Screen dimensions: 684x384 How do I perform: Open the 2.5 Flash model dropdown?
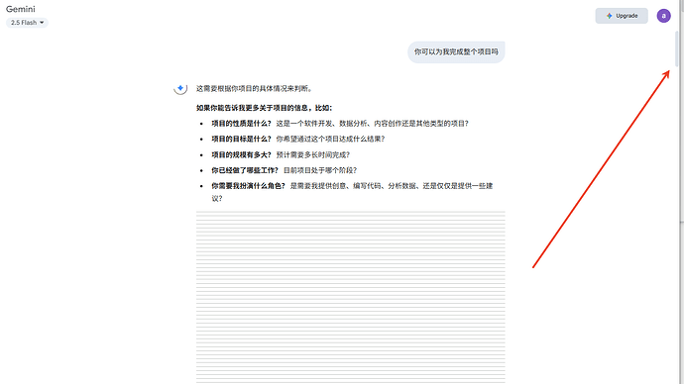pos(27,23)
